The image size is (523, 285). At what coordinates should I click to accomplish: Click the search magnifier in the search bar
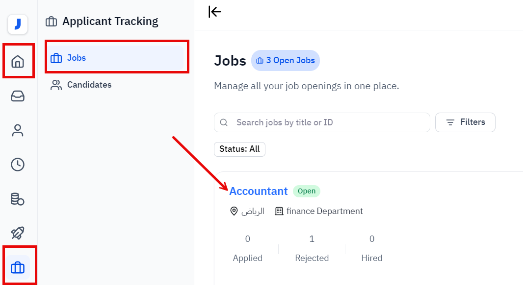click(x=224, y=122)
